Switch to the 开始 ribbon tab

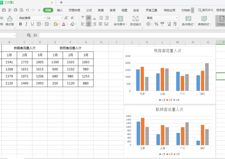pos(48,10)
